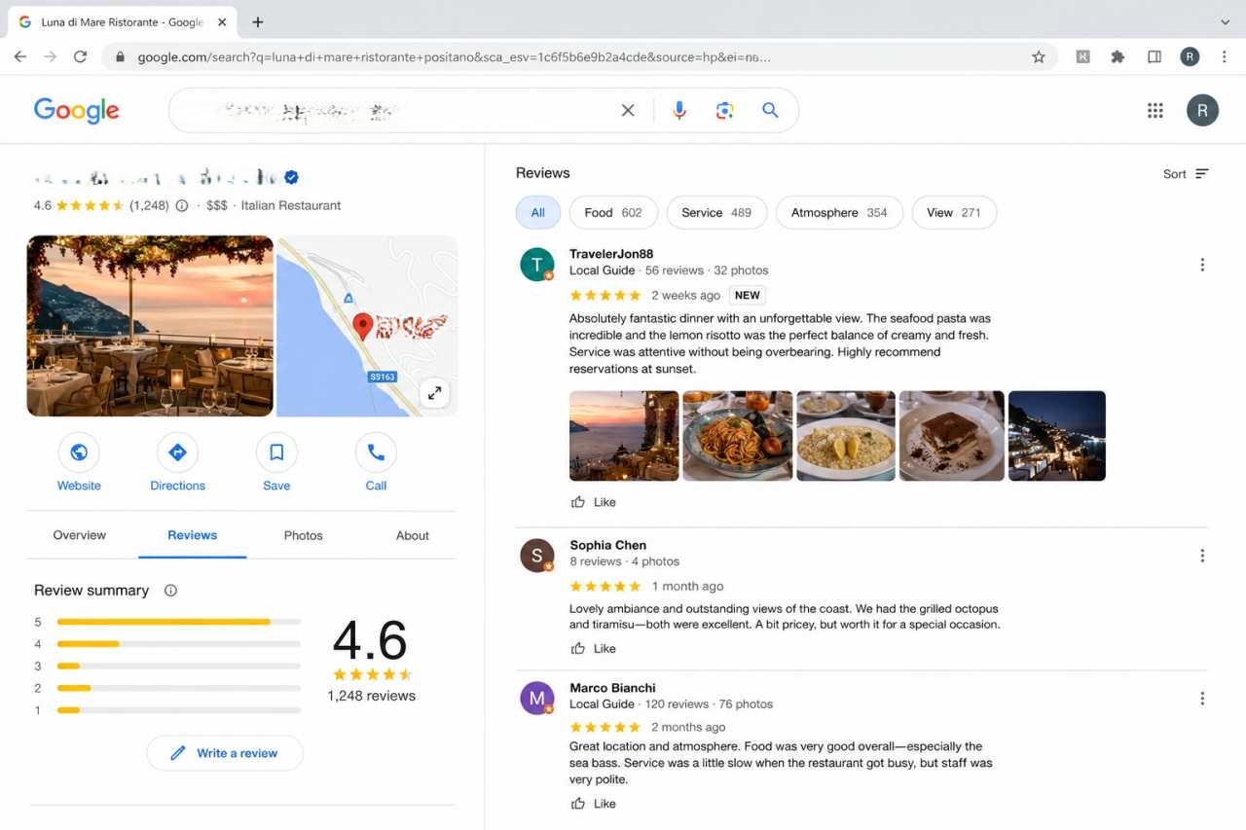Image resolution: width=1246 pixels, height=830 pixels.
Task: Open the restaurant terrace sunset photo
Action: pos(150,326)
